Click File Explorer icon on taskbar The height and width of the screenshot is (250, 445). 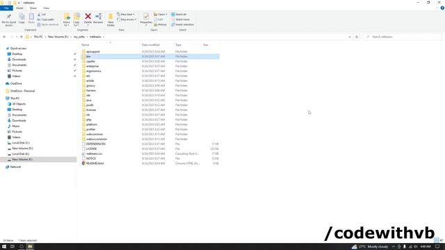pyautogui.click(x=30, y=247)
